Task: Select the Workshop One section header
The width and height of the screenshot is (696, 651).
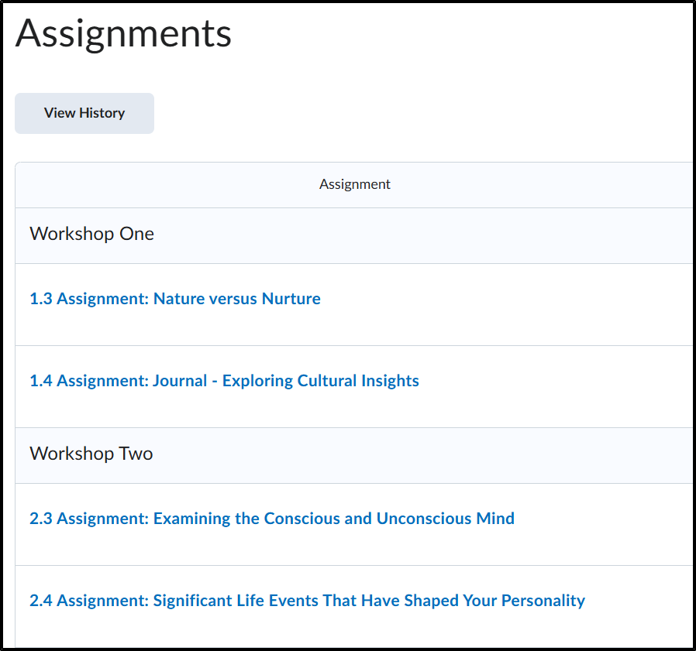Action: pos(91,233)
